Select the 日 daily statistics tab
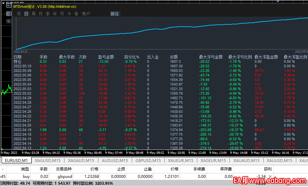 (x=26, y=14)
